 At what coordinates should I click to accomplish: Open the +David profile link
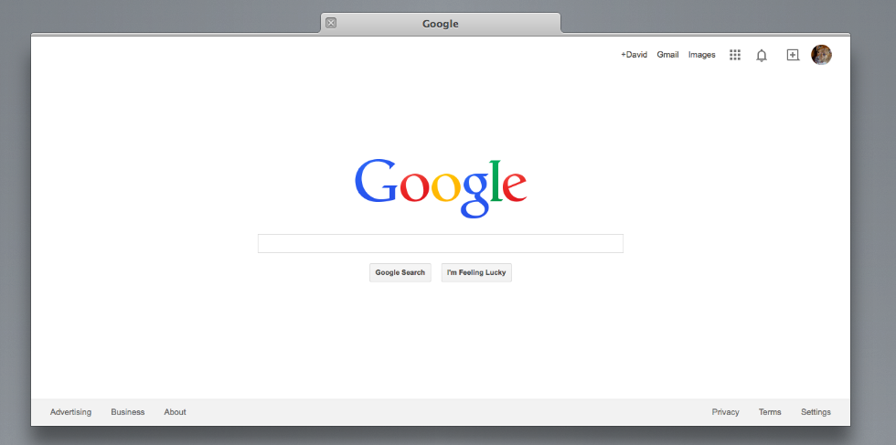(x=634, y=55)
